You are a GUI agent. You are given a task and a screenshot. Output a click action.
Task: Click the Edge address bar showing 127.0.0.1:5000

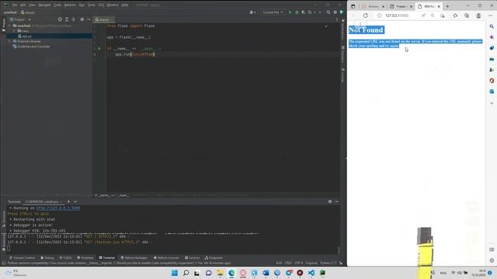click(x=397, y=15)
